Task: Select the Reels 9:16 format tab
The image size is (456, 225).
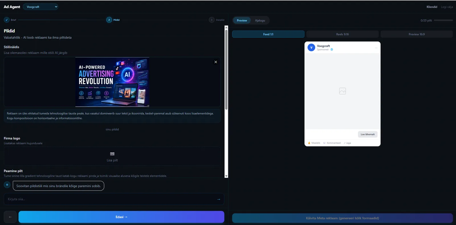Action: [342, 34]
